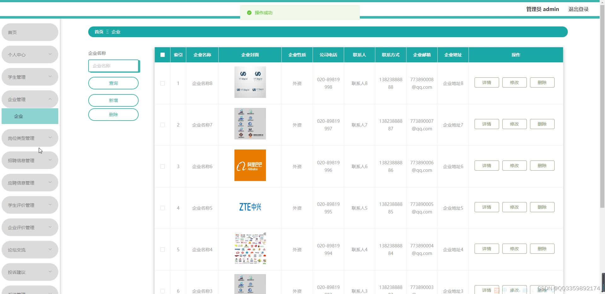This screenshot has height=294, width=605.
Task: Expand the 投诉建议 sidebar menu
Action: pos(30,272)
